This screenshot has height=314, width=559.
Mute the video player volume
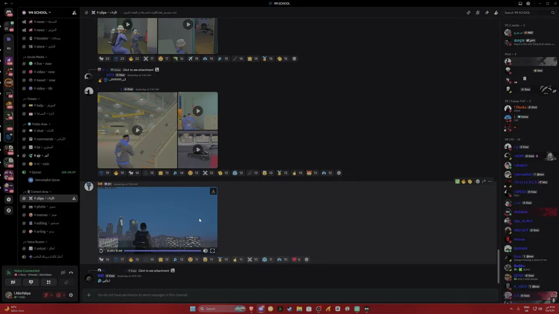pyautogui.click(x=205, y=251)
